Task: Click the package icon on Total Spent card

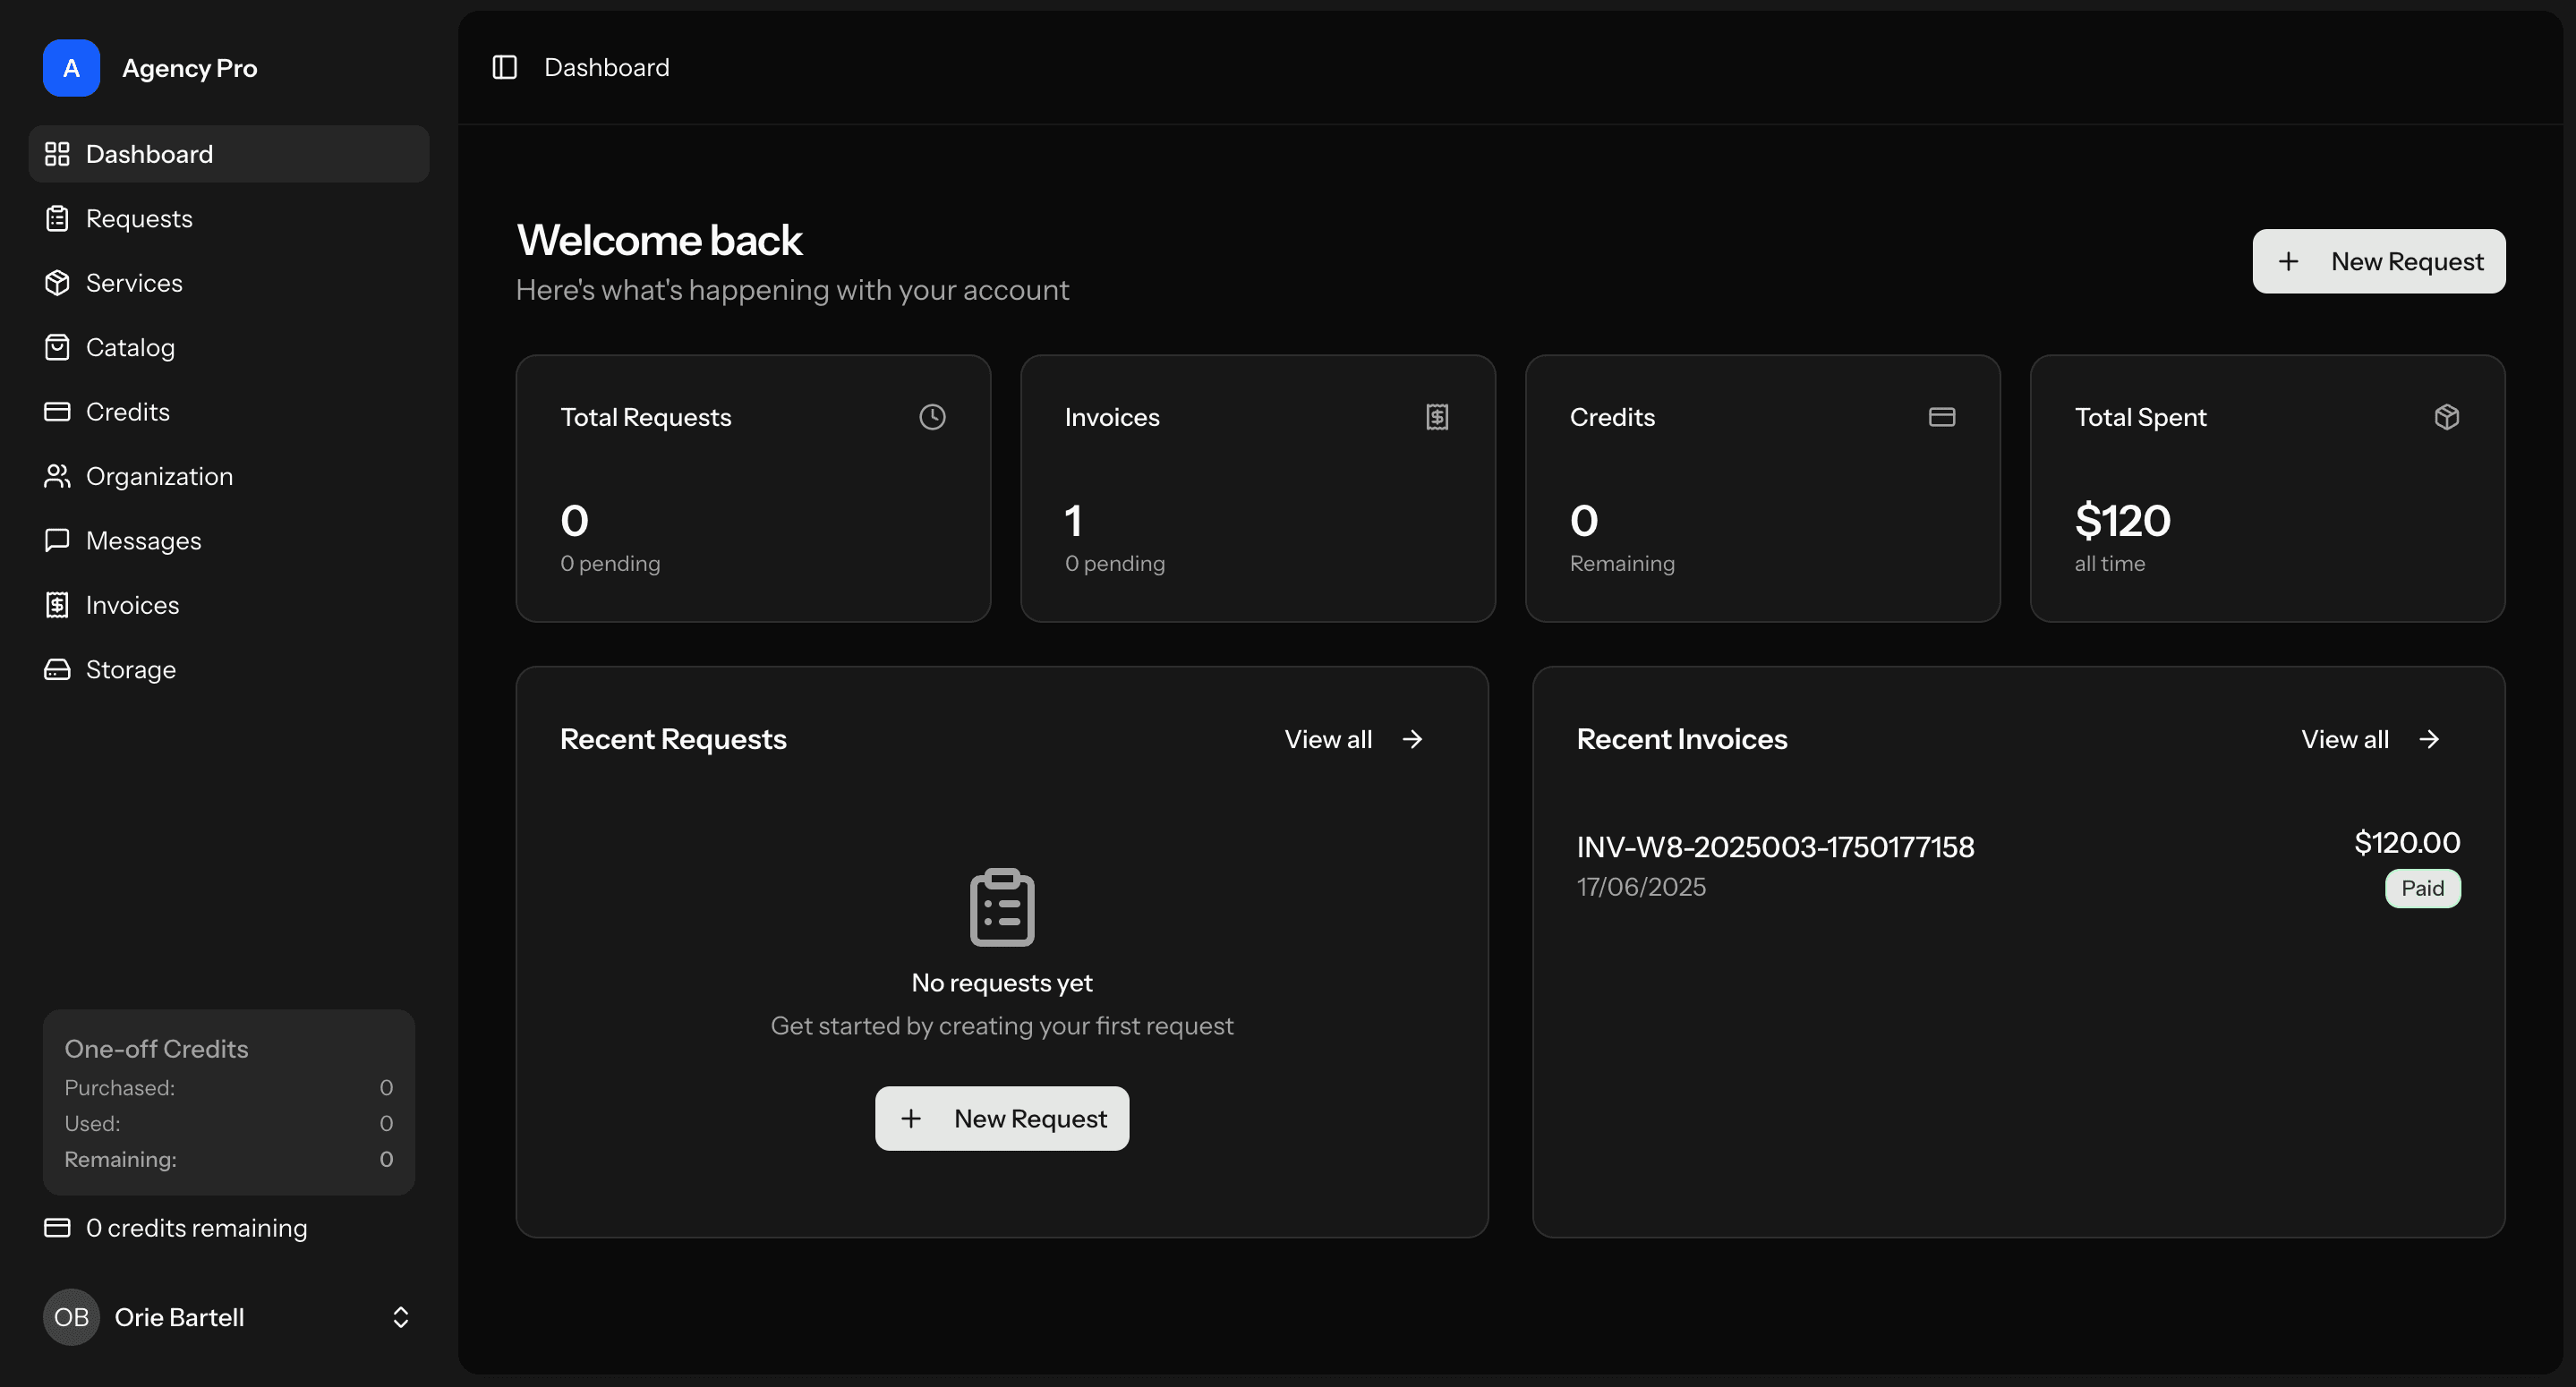Action: pos(2446,416)
